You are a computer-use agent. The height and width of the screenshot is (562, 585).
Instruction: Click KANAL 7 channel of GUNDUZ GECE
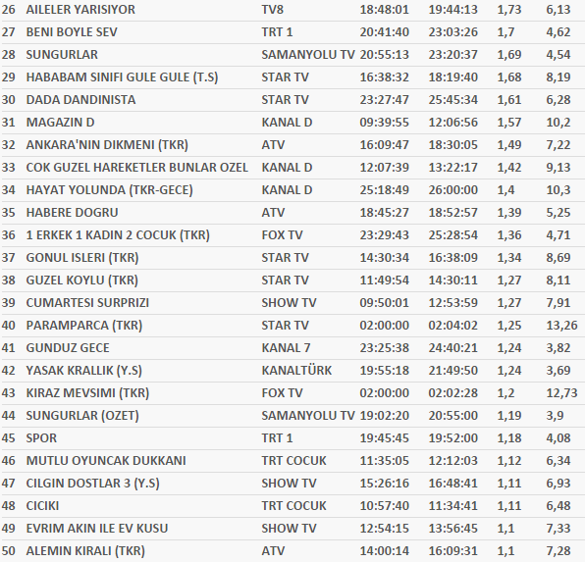[x=286, y=348]
